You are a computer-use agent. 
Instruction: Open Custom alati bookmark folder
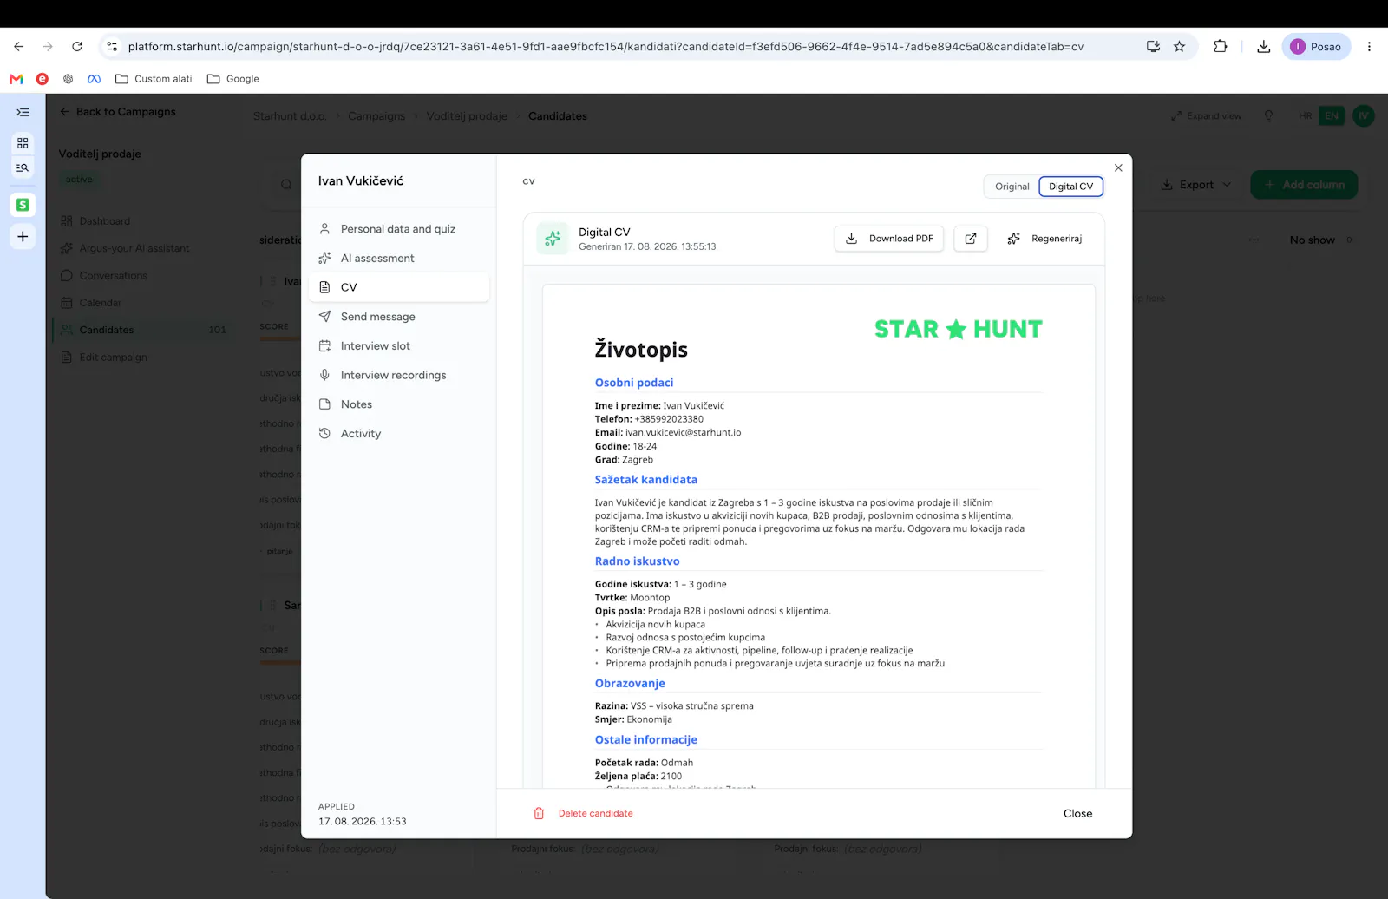154,79
